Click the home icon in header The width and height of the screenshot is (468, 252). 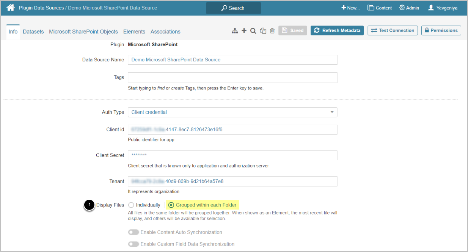coord(11,8)
